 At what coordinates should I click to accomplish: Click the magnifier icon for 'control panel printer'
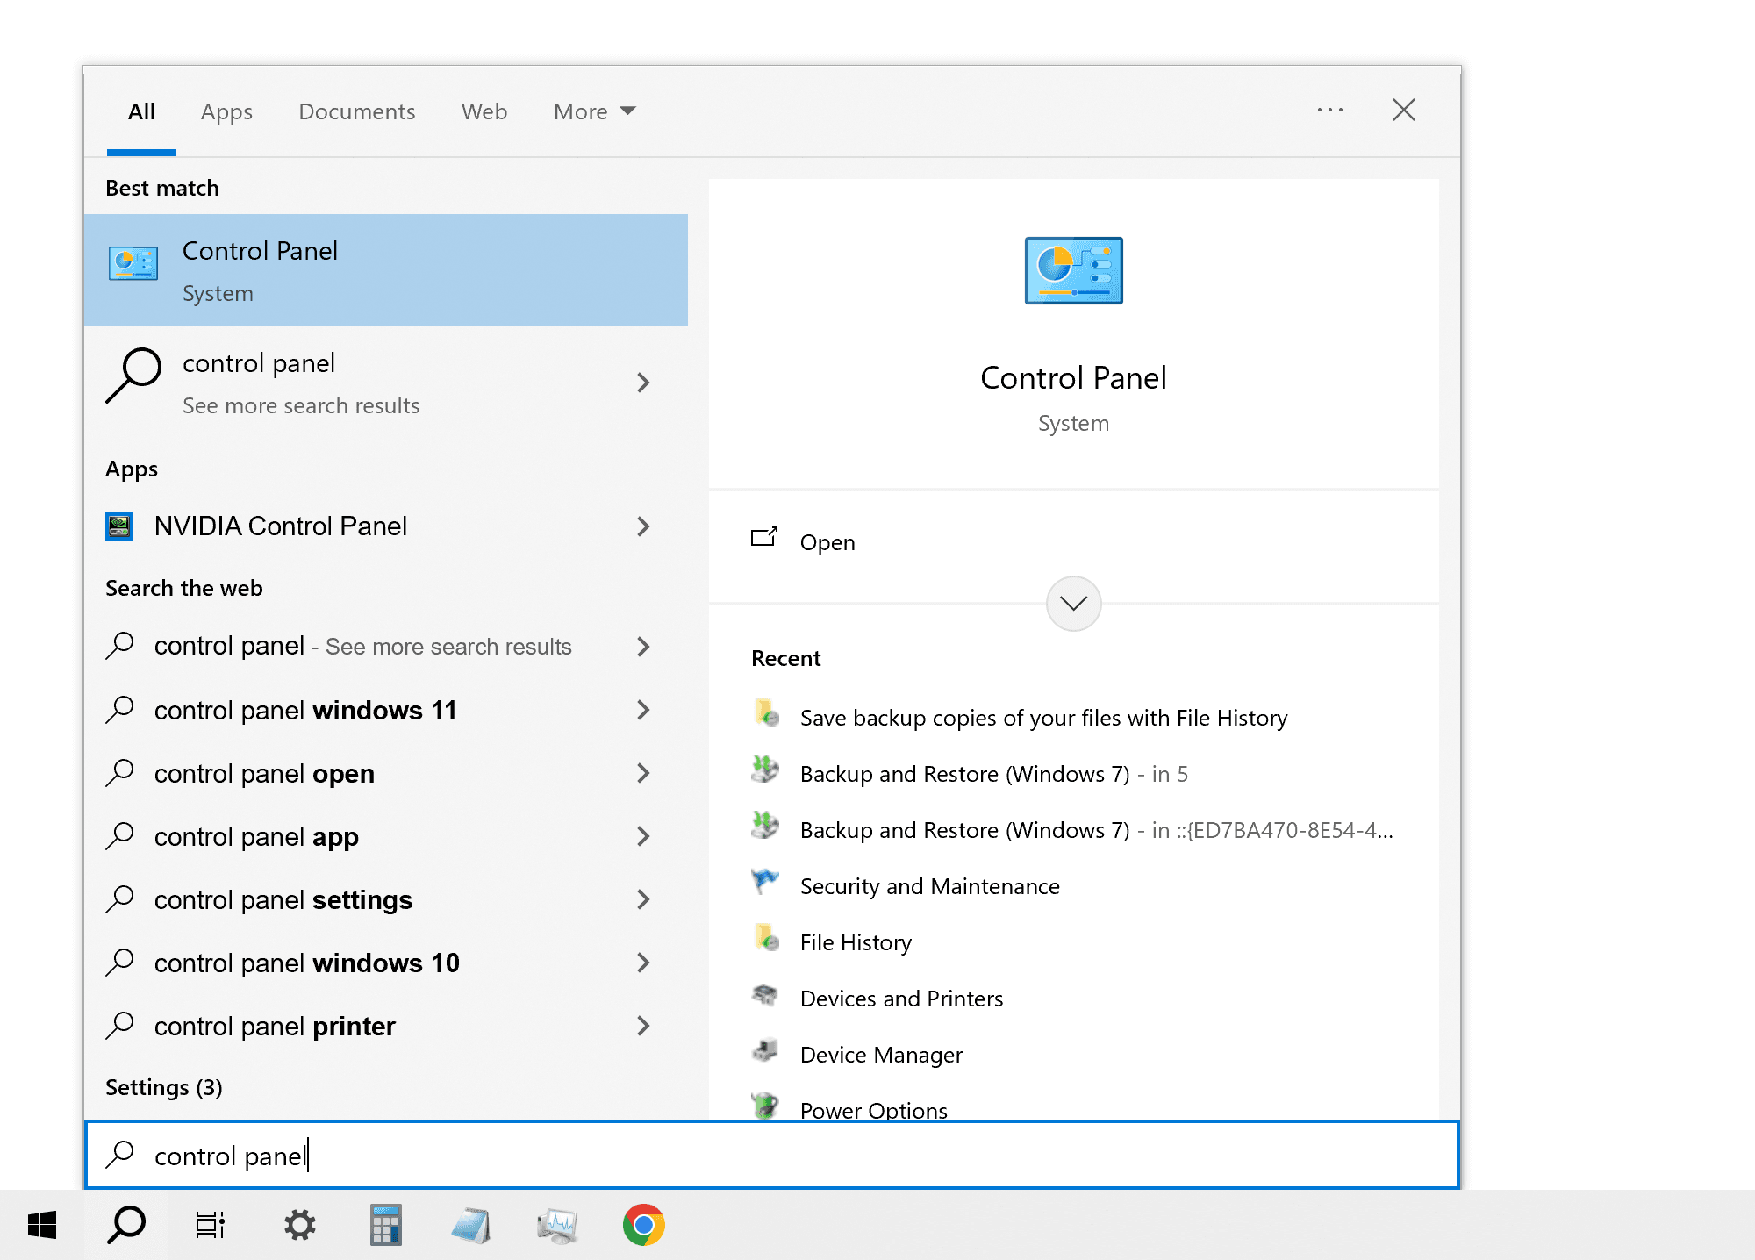[x=119, y=1025]
